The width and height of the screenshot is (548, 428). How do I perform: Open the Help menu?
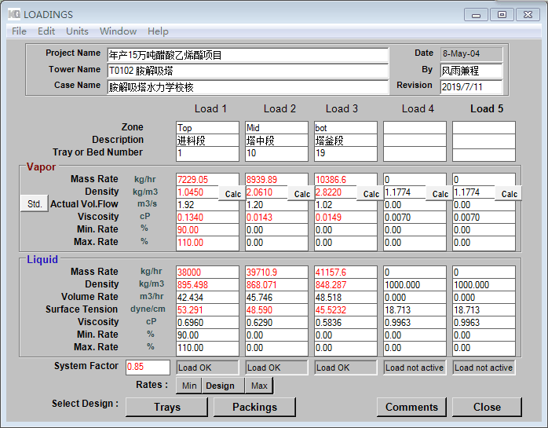(x=158, y=31)
